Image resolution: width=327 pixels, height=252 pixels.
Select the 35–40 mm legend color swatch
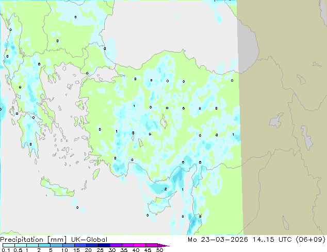(x=128, y=245)
